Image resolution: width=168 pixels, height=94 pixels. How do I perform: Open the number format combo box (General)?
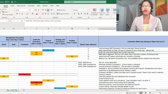point(81,10)
